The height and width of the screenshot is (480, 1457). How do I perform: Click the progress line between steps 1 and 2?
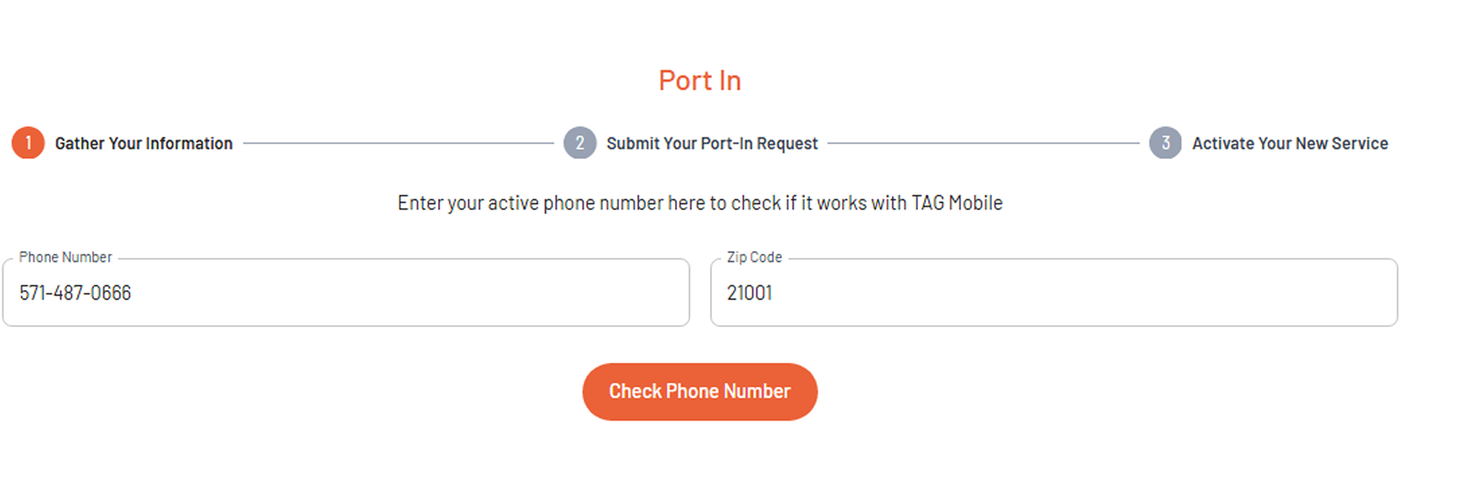click(x=398, y=143)
